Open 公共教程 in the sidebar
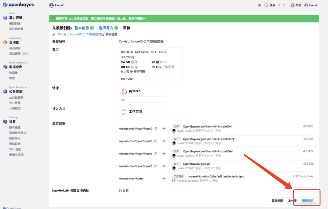The height and width of the screenshot is (209, 328). [x=15, y=103]
